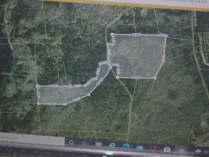Click the top-left vertex of the east parcel
The height and width of the screenshot is (157, 209).
(112, 34)
